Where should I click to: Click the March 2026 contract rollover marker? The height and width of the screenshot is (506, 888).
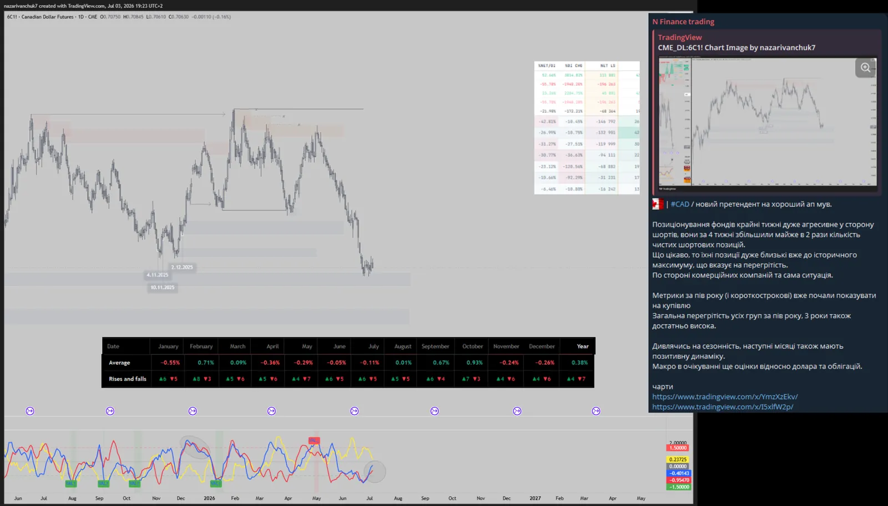(271, 411)
